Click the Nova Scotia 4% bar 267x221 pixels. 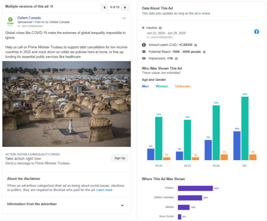coord(180,217)
